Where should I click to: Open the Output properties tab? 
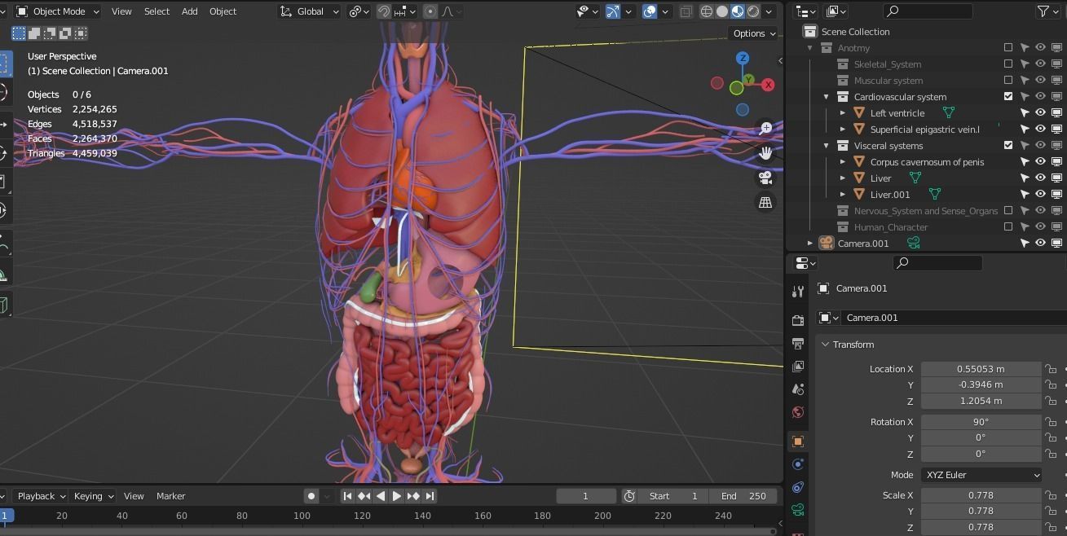pos(798,343)
